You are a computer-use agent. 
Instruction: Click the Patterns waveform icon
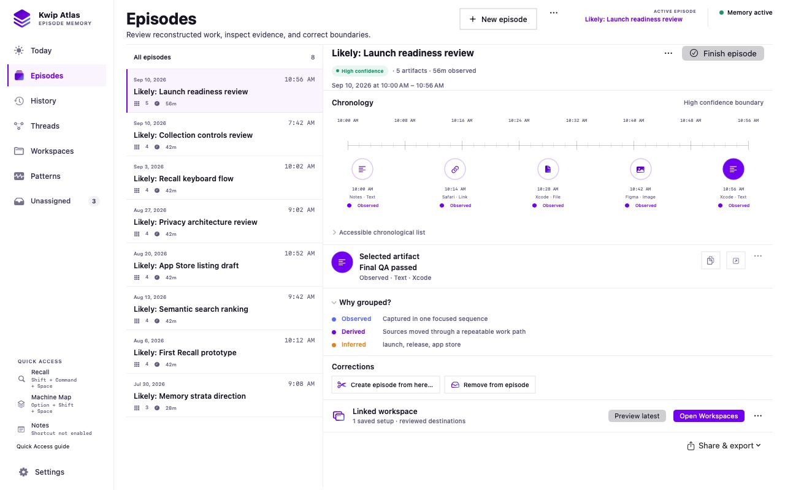click(x=19, y=176)
